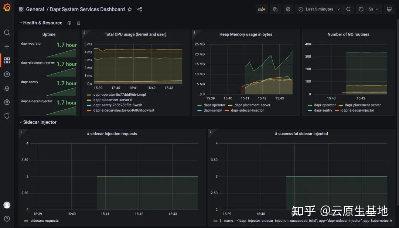Add a new panel to the dashboard
The height and width of the screenshot is (228, 399).
point(262,9)
